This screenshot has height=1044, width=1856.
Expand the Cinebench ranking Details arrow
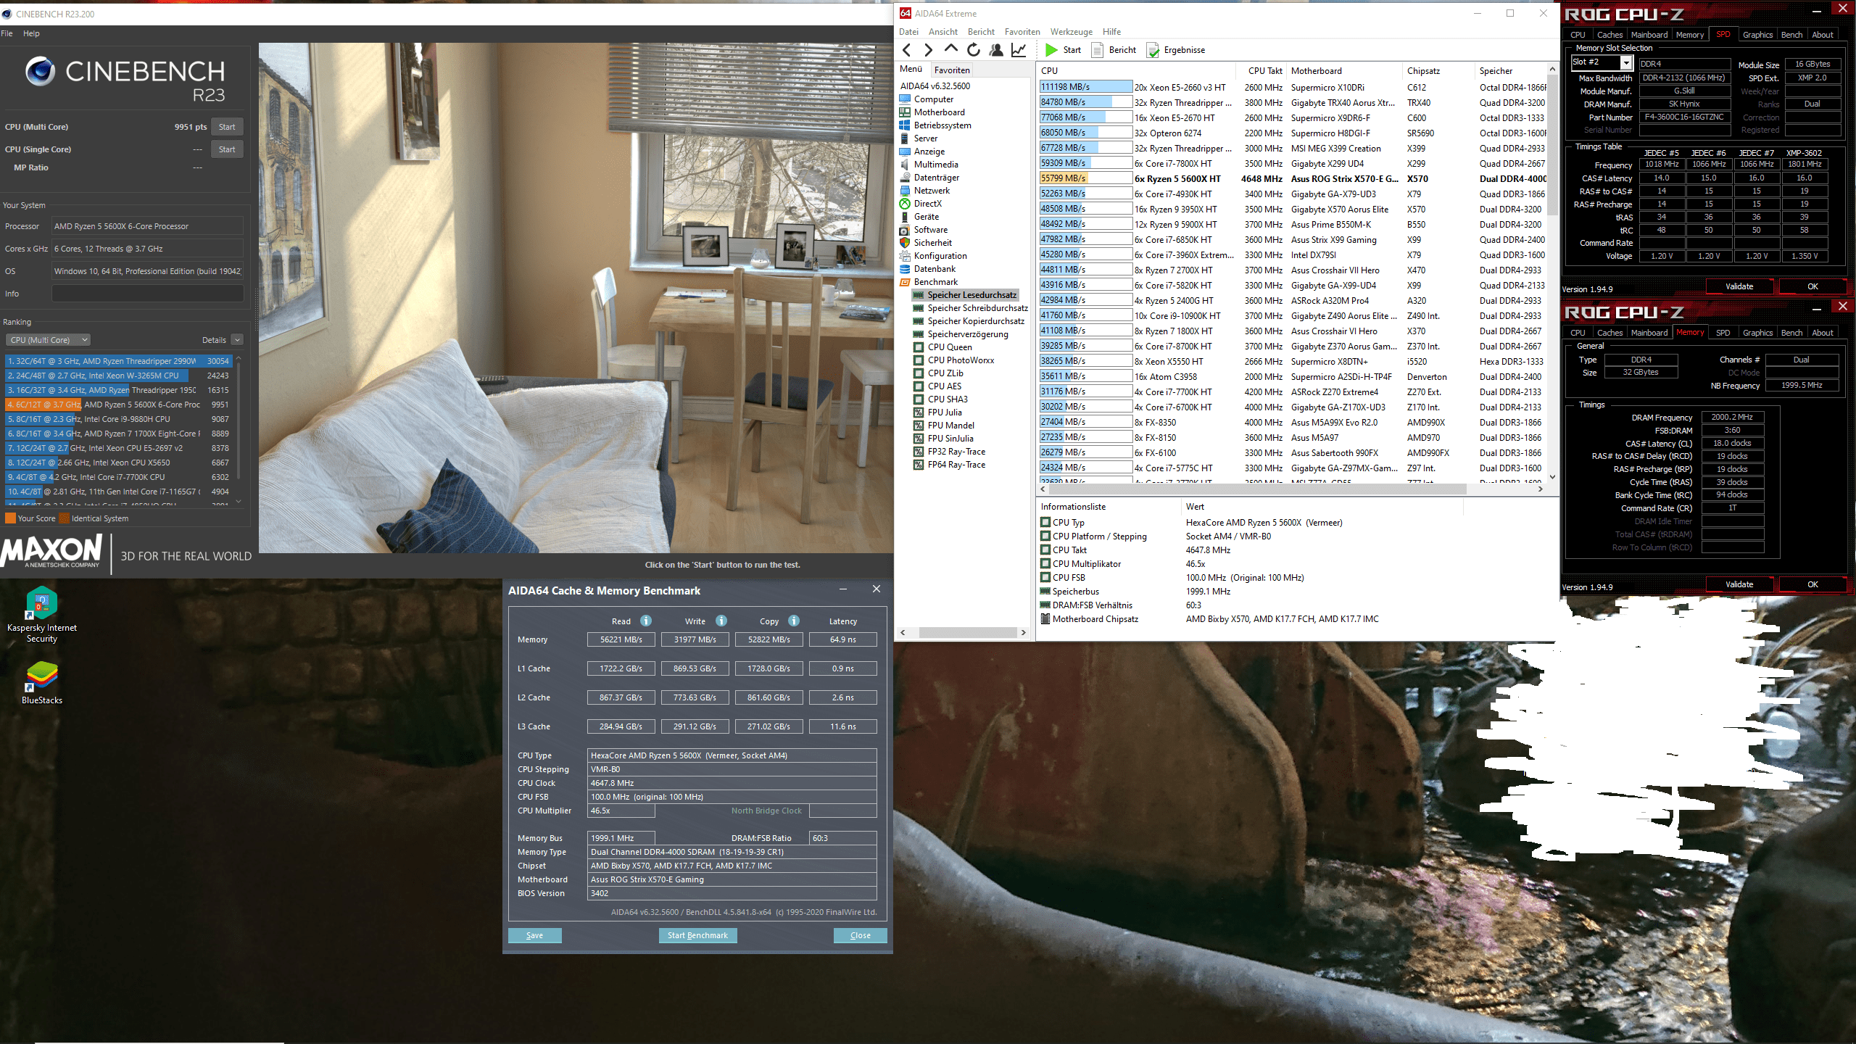tap(237, 340)
